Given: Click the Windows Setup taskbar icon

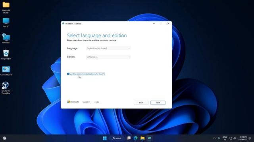Looking at the screenshot, I should [x=150, y=138].
